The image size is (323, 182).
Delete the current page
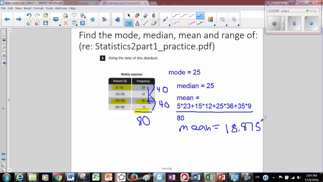[x=37, y=23]
